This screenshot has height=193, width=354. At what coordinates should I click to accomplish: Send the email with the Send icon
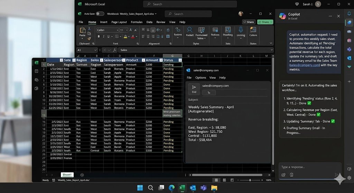(x=194, y=89)
